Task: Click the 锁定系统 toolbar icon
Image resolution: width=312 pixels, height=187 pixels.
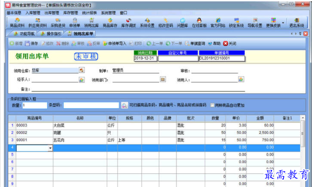Action: coord(236,22)
